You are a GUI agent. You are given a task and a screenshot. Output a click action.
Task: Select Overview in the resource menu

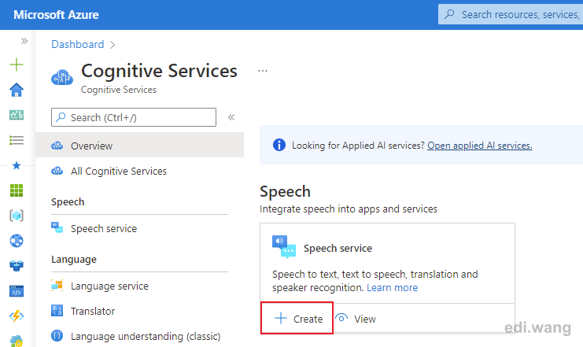coord(139,146)
